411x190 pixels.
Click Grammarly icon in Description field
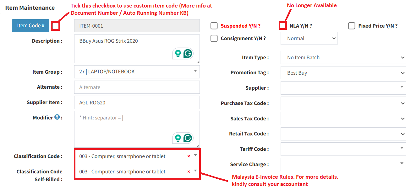click(188, 54)
